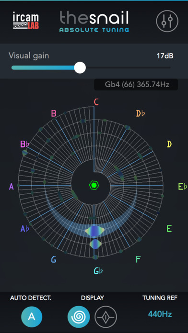
Task: Click The Snail Absolute Tuning title
Action: pyautogui.click(x=94, y=21)
